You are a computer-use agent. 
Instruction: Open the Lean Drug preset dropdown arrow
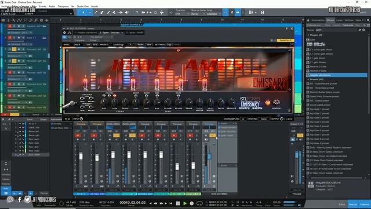(x=130, y=45)
